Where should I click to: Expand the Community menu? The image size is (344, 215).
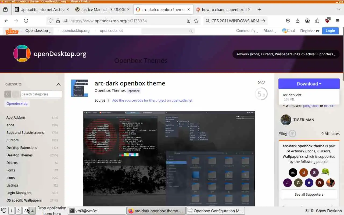(247, 31)
